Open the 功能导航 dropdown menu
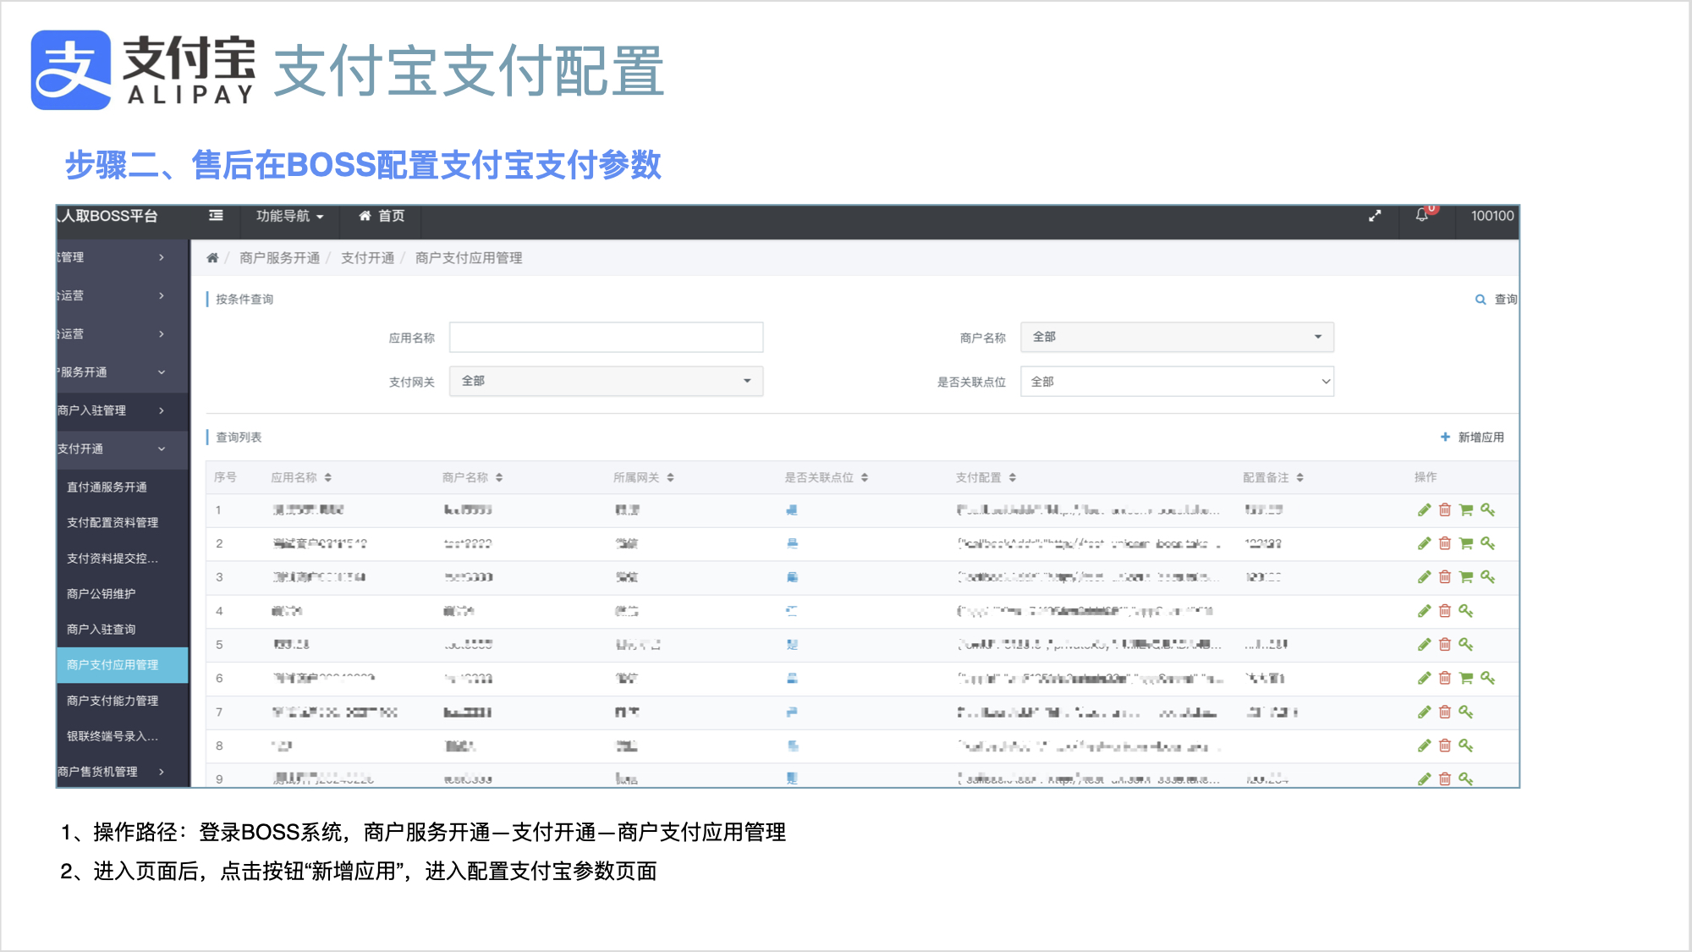 pyautogui.click(x=289, y=216)
